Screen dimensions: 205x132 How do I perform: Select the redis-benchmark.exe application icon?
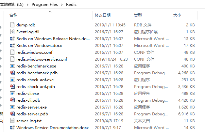point(12,66)
